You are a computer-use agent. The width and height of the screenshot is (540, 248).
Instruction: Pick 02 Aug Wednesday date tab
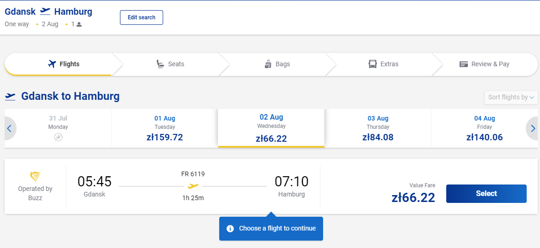click(271, 128)
